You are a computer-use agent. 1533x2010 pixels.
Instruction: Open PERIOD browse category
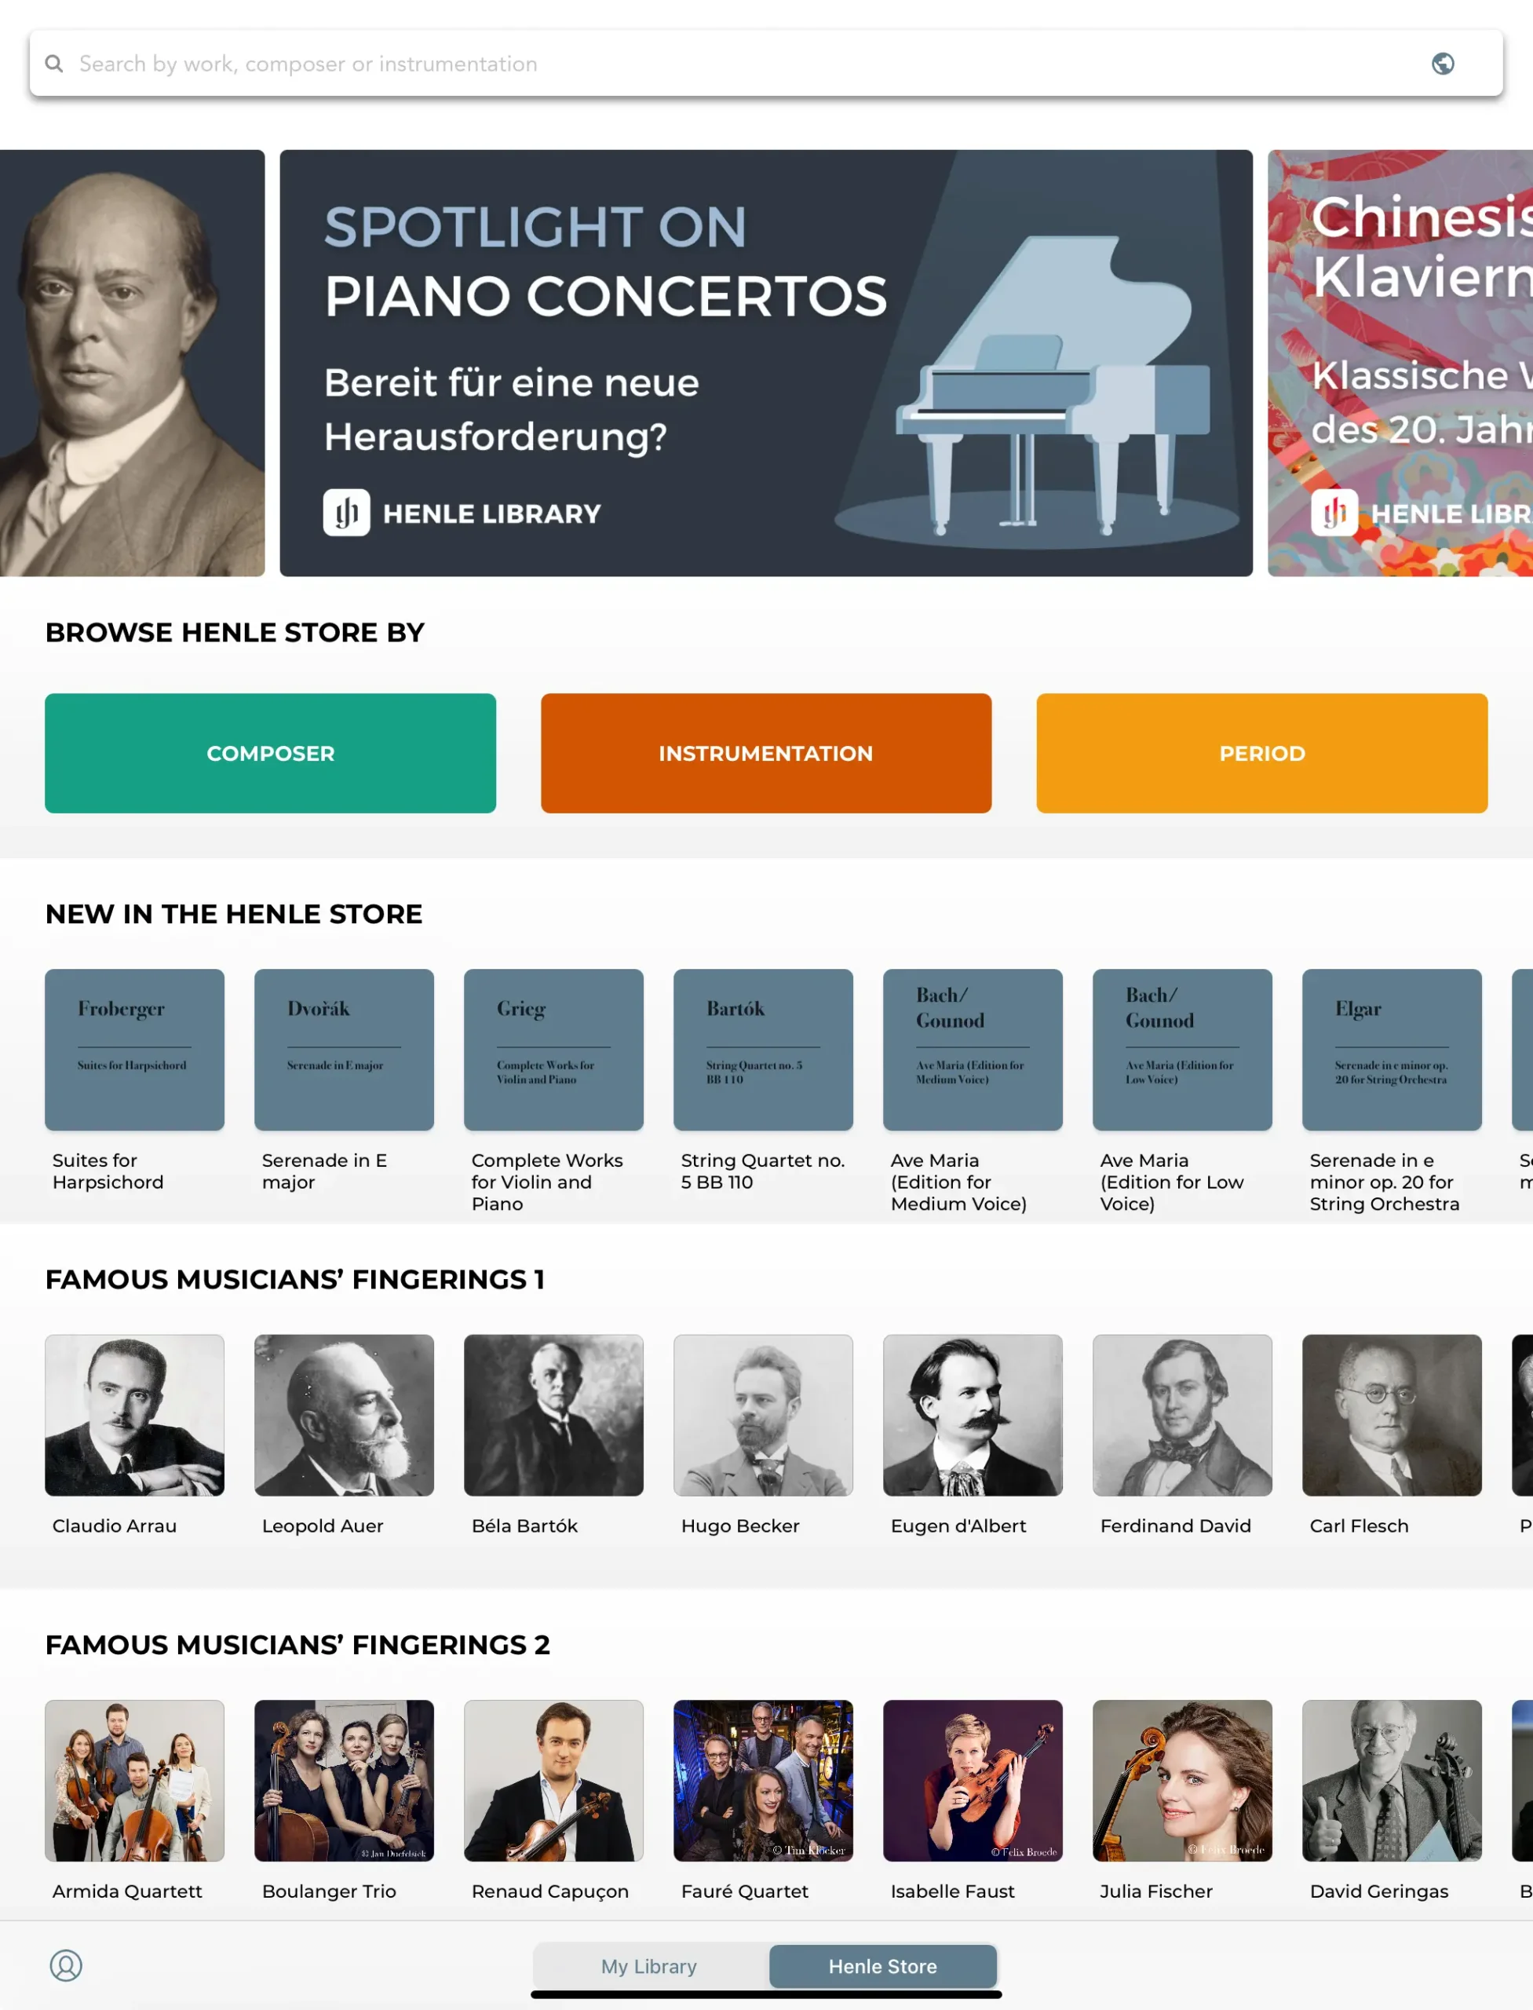[x=1262, y=752]
